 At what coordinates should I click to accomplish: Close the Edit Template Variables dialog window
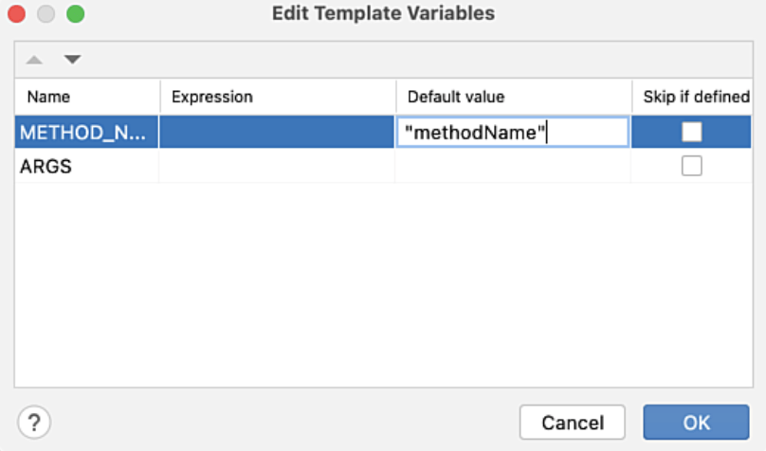point(17,14)
